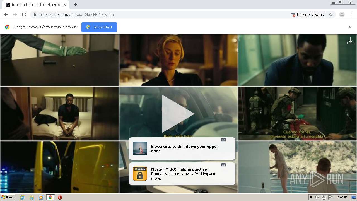Bookmark this page with the star icon
The image size is (357, 201).
point(331,15)
